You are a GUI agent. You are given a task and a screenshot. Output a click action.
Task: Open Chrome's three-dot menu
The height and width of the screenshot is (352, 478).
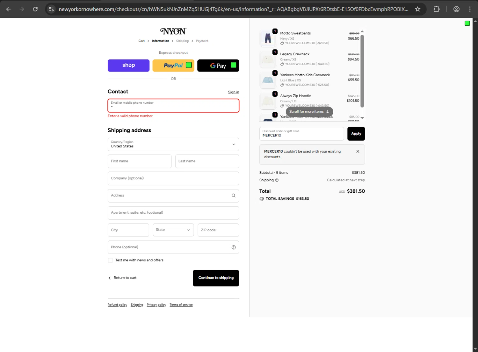pos(470,9)
